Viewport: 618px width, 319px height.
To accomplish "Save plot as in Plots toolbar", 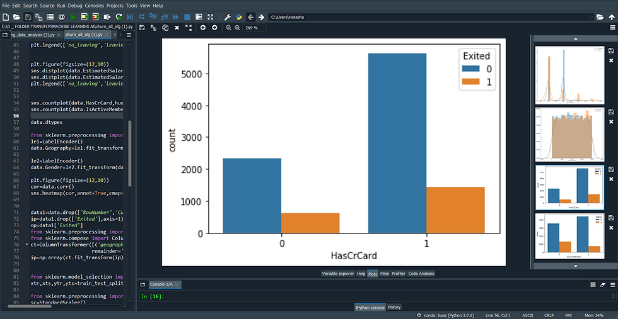I will click(x=142, y=28).
